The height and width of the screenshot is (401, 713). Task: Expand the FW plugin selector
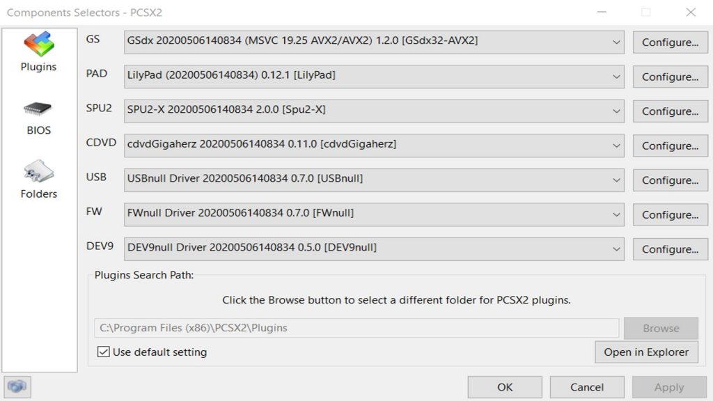[x=616, y=214]
